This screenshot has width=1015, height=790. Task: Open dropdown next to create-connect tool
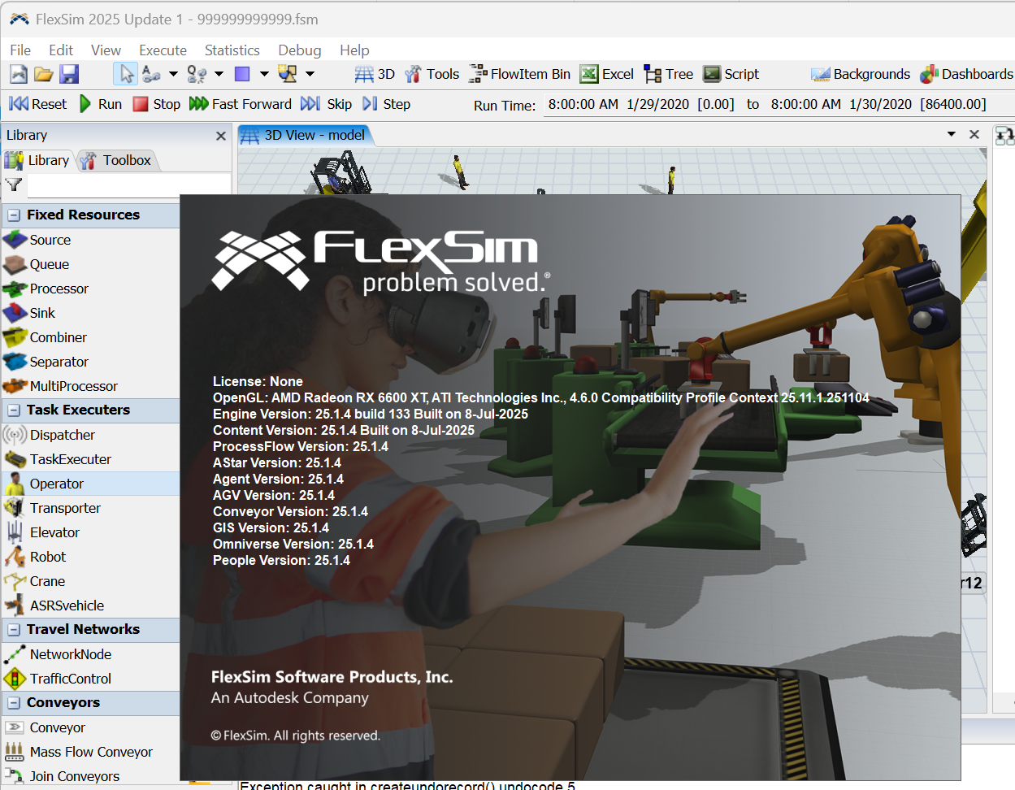[310, 74]
